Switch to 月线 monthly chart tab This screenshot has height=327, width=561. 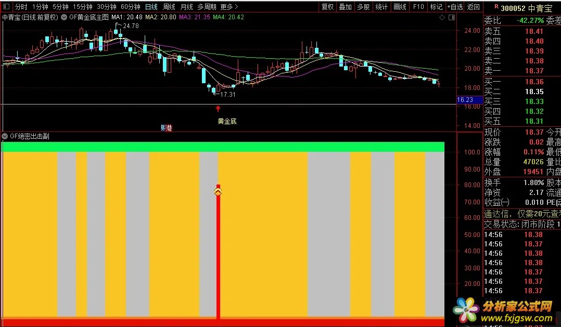pyautogui.click(x=186, y=7)
